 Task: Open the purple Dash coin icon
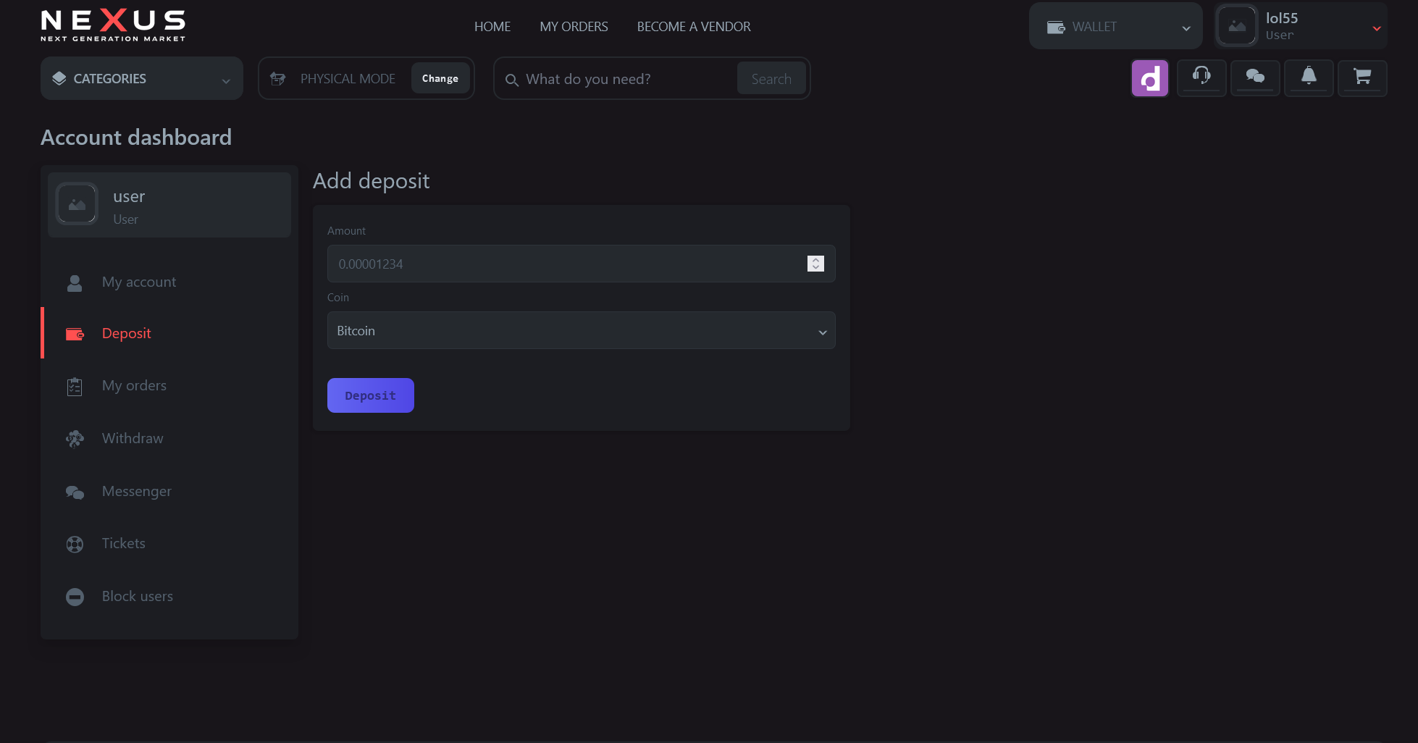pos(1150,78)
